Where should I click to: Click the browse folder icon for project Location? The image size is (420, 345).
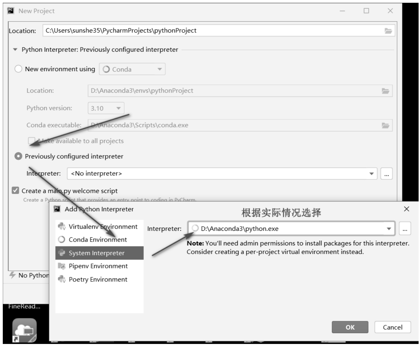pos(388,31)
